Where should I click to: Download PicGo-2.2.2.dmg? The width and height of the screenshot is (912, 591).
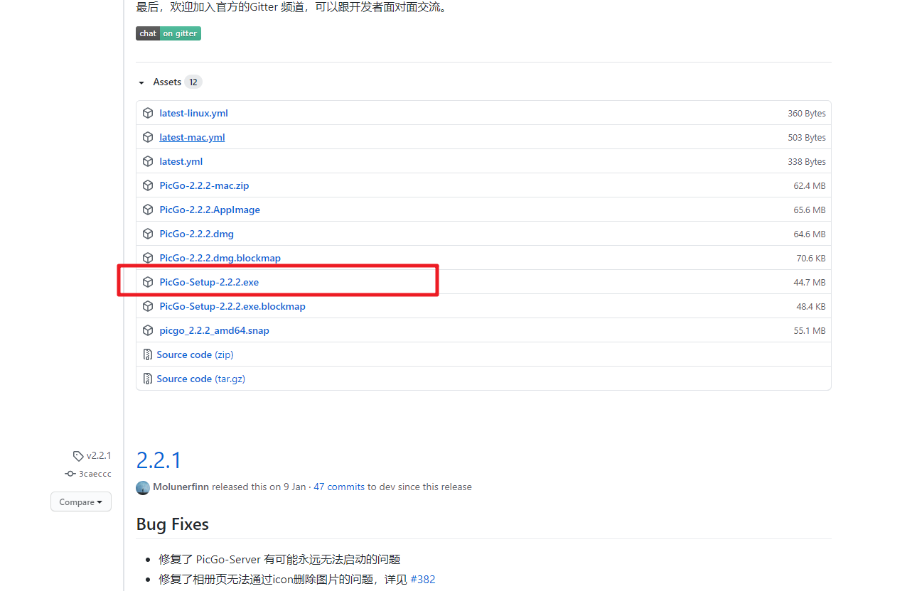(x=196, y=234)
